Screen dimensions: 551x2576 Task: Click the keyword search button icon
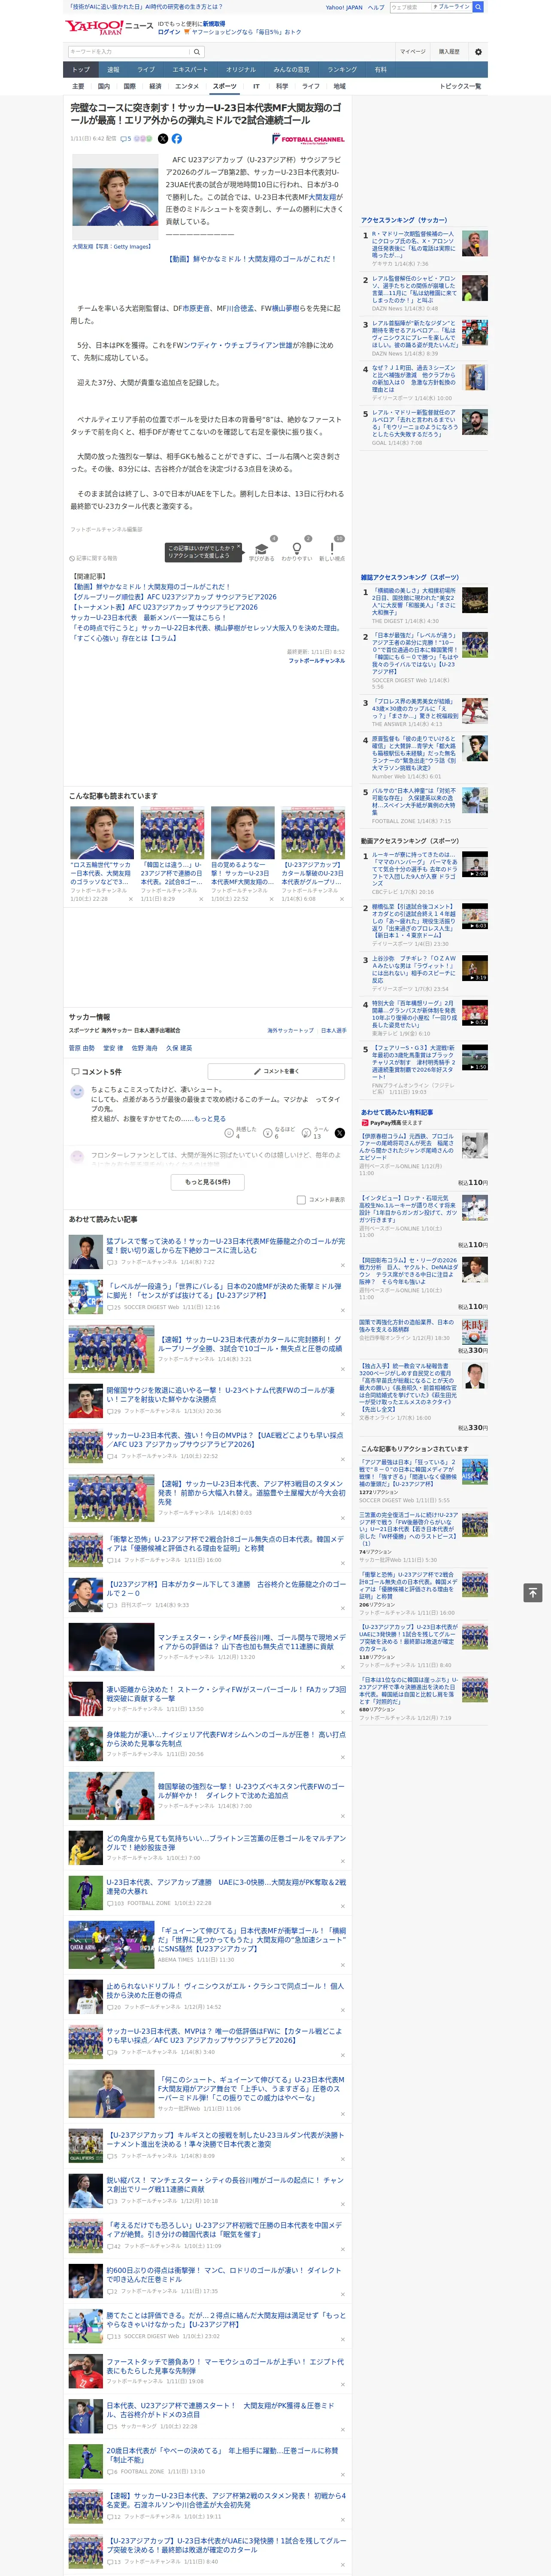pyautogui.click(x=197, y=52)
